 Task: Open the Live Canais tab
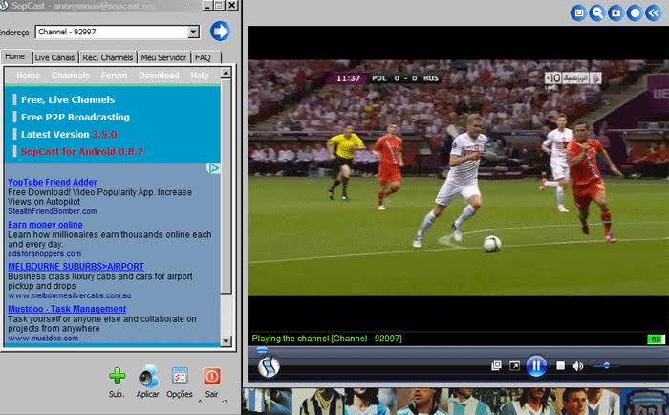[x=54, y=57]
